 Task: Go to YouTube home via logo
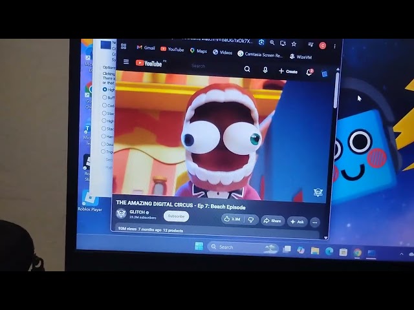(149, 63)
